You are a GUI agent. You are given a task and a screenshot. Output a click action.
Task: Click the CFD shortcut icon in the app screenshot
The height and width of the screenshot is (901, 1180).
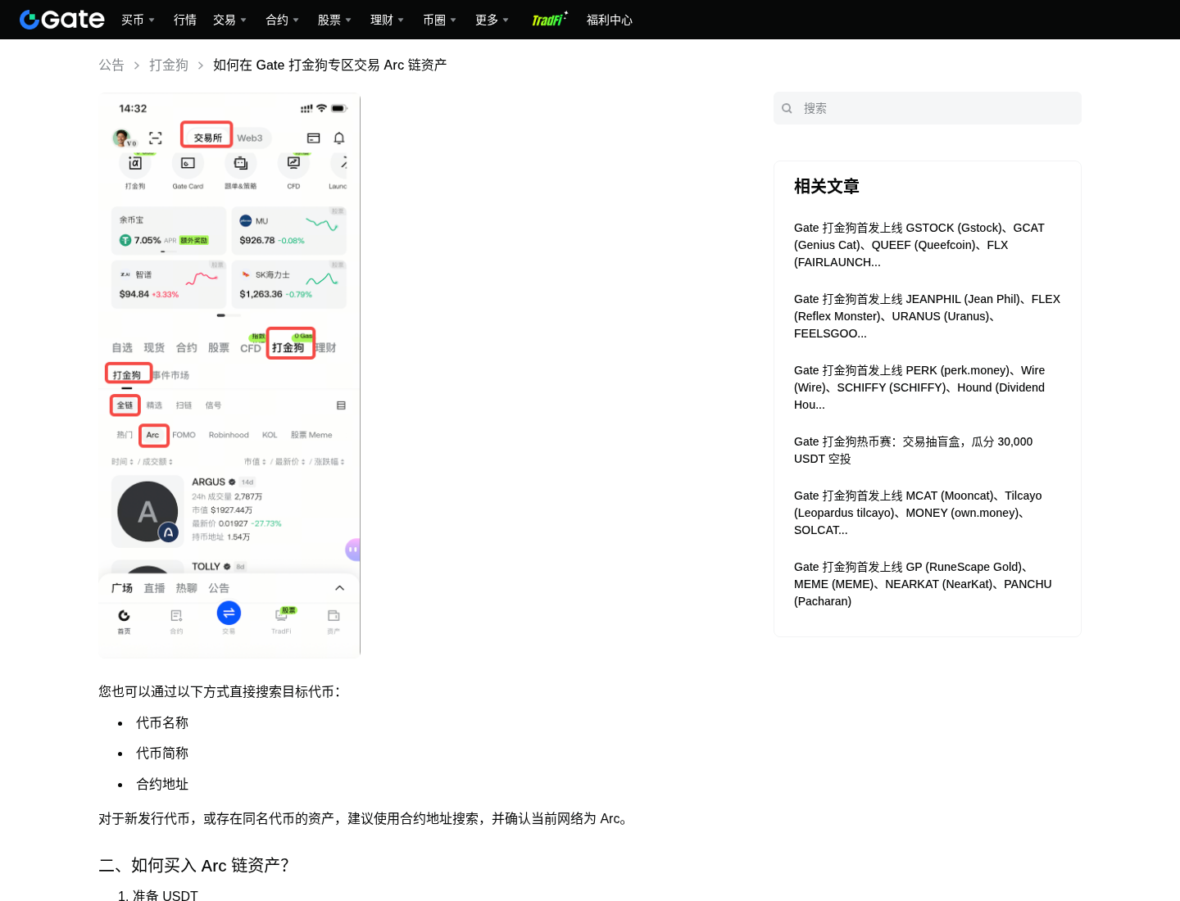point(293,163)
